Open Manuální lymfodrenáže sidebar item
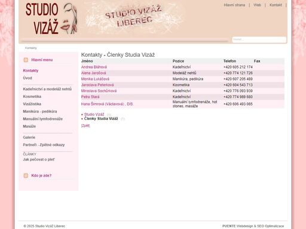The height and width of the screenshot is (229, 306). click(43, 119)
